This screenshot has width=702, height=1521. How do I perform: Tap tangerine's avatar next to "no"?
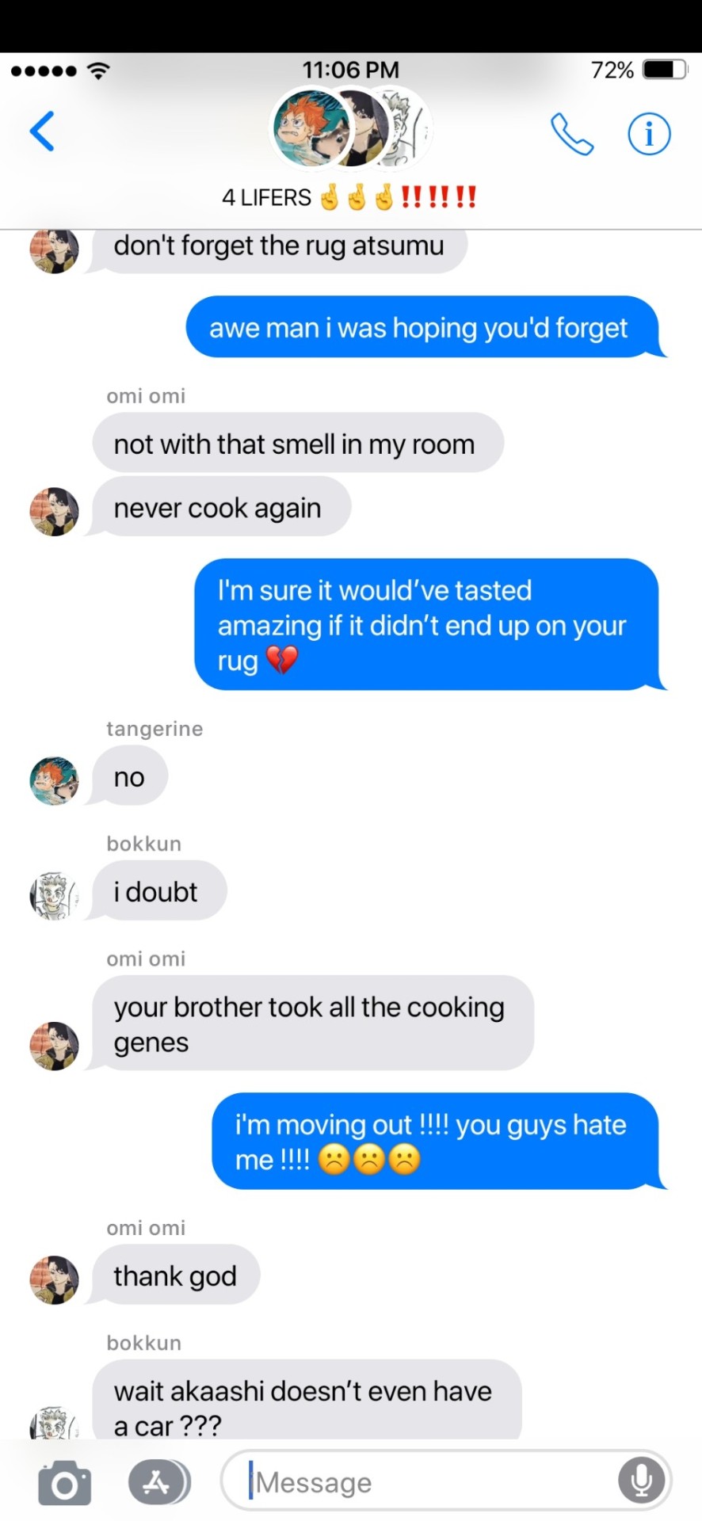coord(54,780)
